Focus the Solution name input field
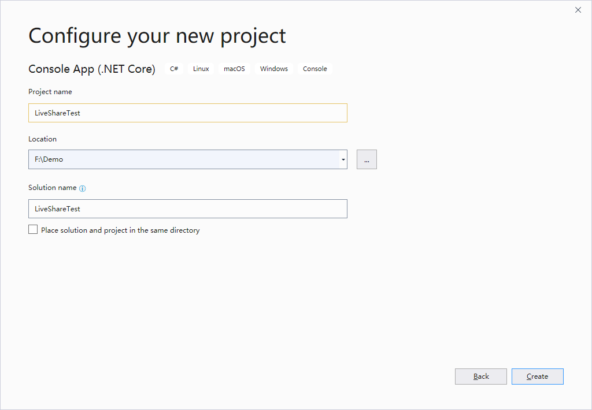This screenshot has height=410, width=592. [188, 208]
